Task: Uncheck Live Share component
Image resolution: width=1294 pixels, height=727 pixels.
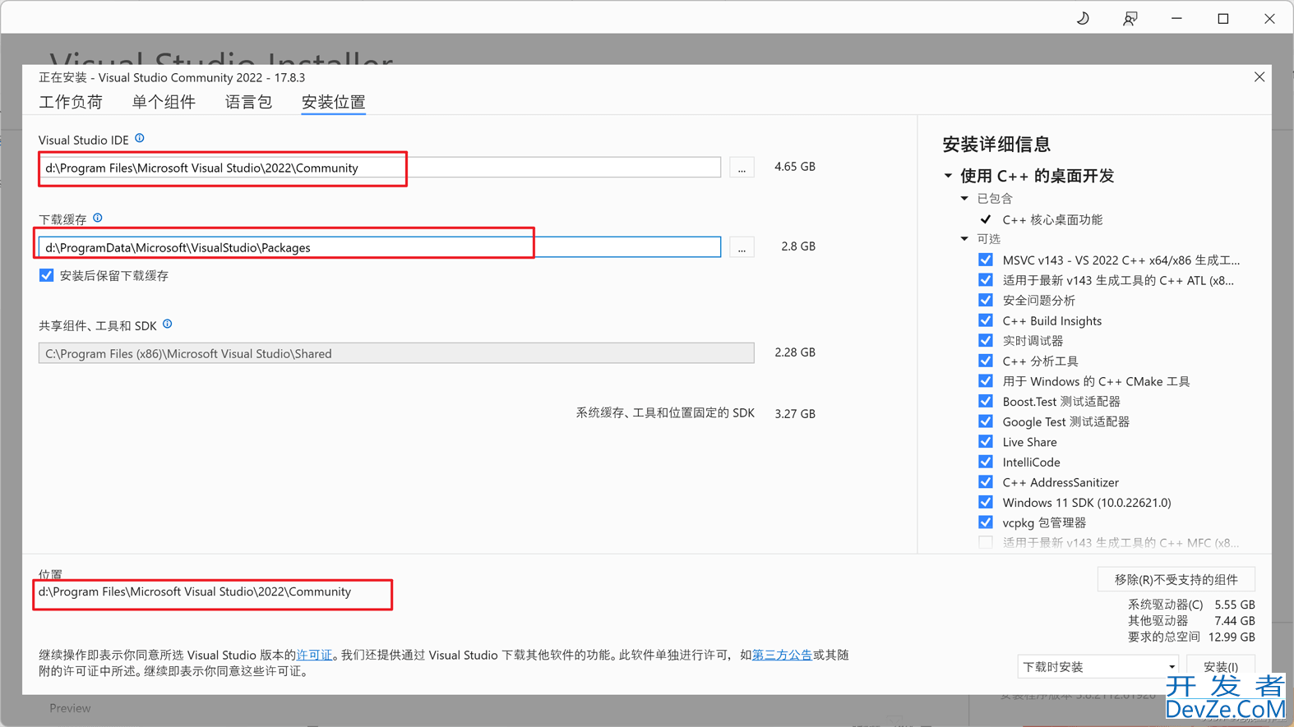Action: tap(986, 442)
